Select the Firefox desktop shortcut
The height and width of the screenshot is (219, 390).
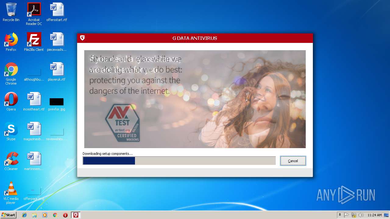click(x=11, y=42)
